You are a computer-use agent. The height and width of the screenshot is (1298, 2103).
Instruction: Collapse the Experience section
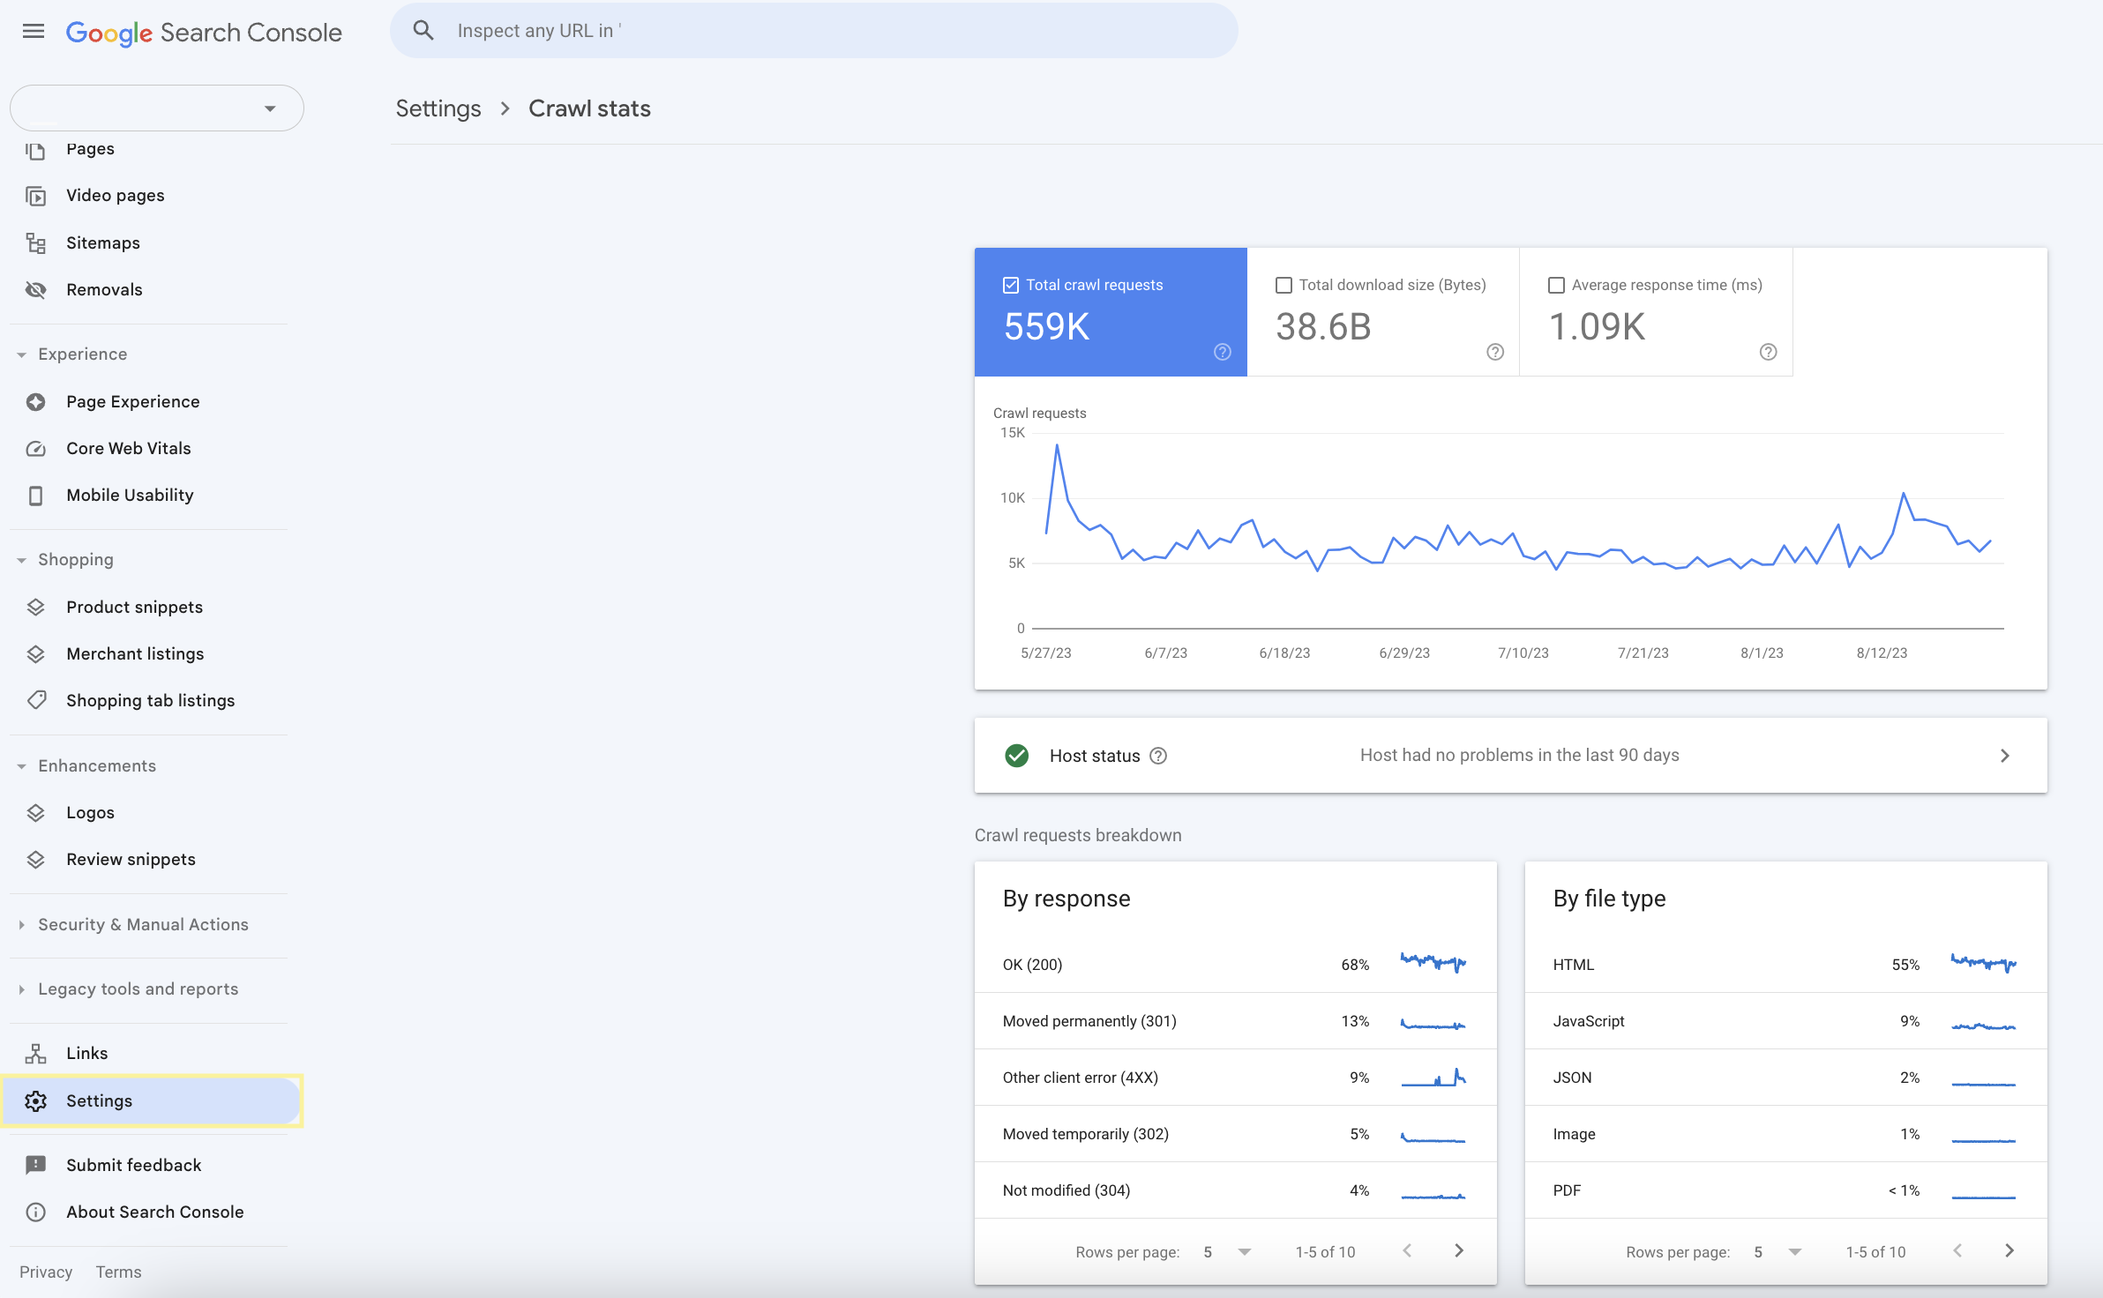coord(21,354)
